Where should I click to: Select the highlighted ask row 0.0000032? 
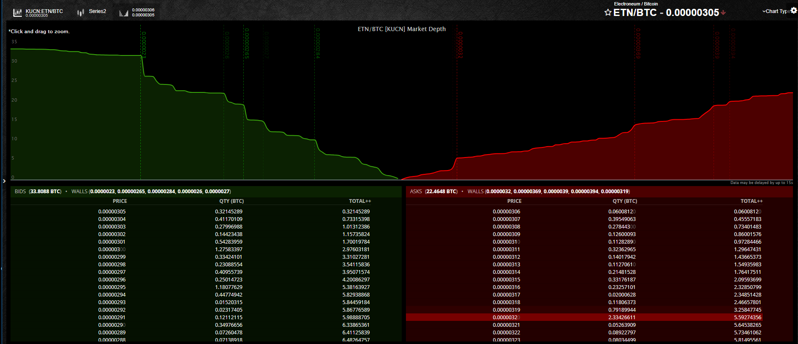pyautogui.click(x=585, y=318)
